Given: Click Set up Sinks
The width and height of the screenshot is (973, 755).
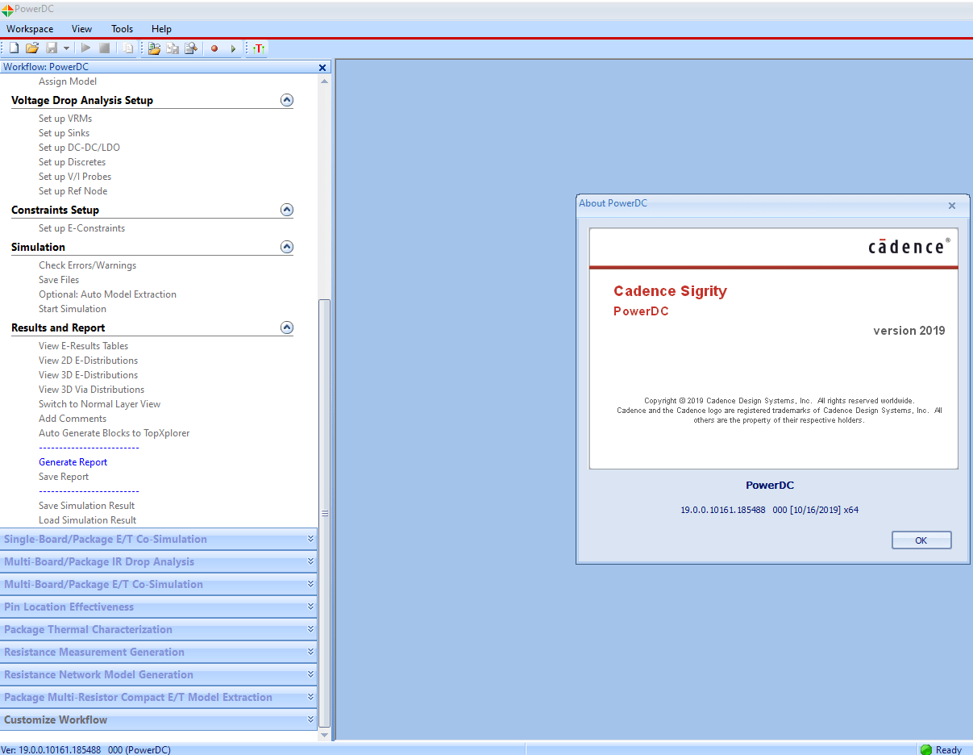Looking at the screenshot, I should tap(64, 133).
